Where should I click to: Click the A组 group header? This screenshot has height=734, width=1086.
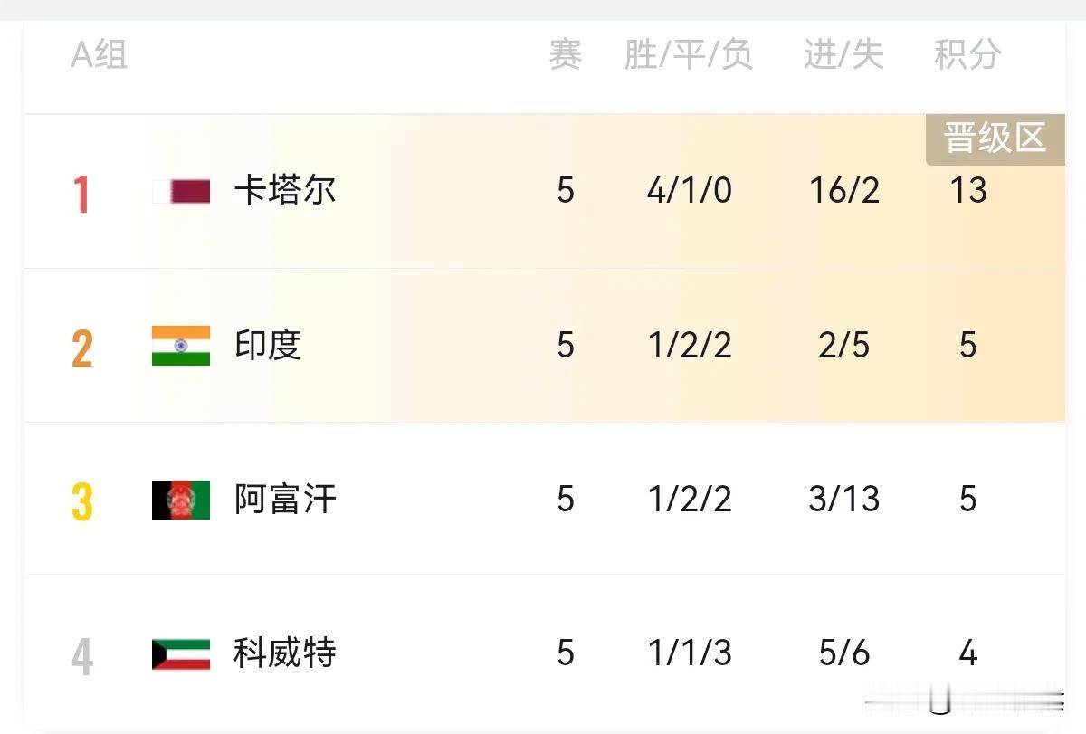[99, 55]
